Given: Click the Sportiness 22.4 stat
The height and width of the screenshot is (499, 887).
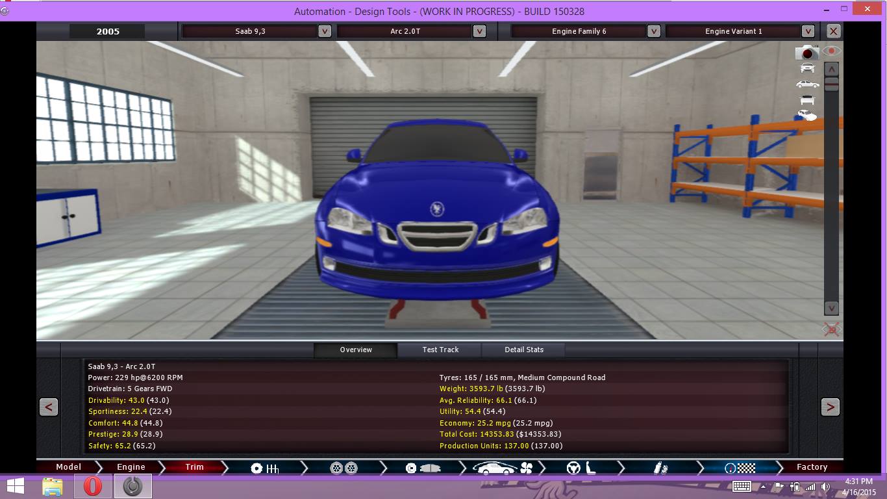Looking at the screenshot, I should 130,411.
